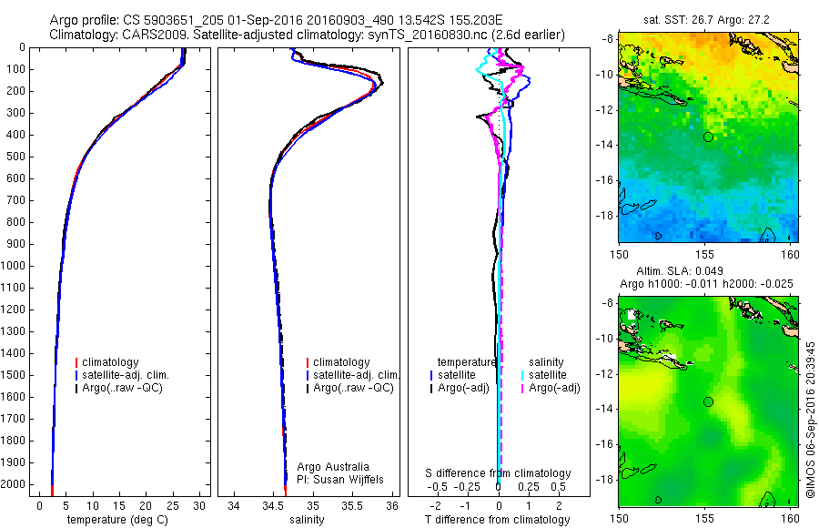
Task: Click the 'temperature (deg C)' axis label
Action: [118, 520]
